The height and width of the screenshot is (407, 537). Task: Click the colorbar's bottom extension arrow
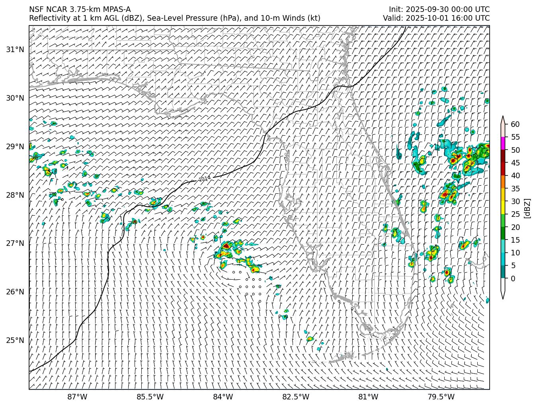503,294
